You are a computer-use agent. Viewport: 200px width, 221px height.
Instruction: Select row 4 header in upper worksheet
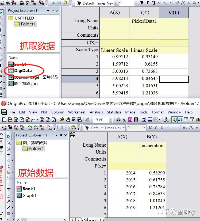[x=80, y=79]
